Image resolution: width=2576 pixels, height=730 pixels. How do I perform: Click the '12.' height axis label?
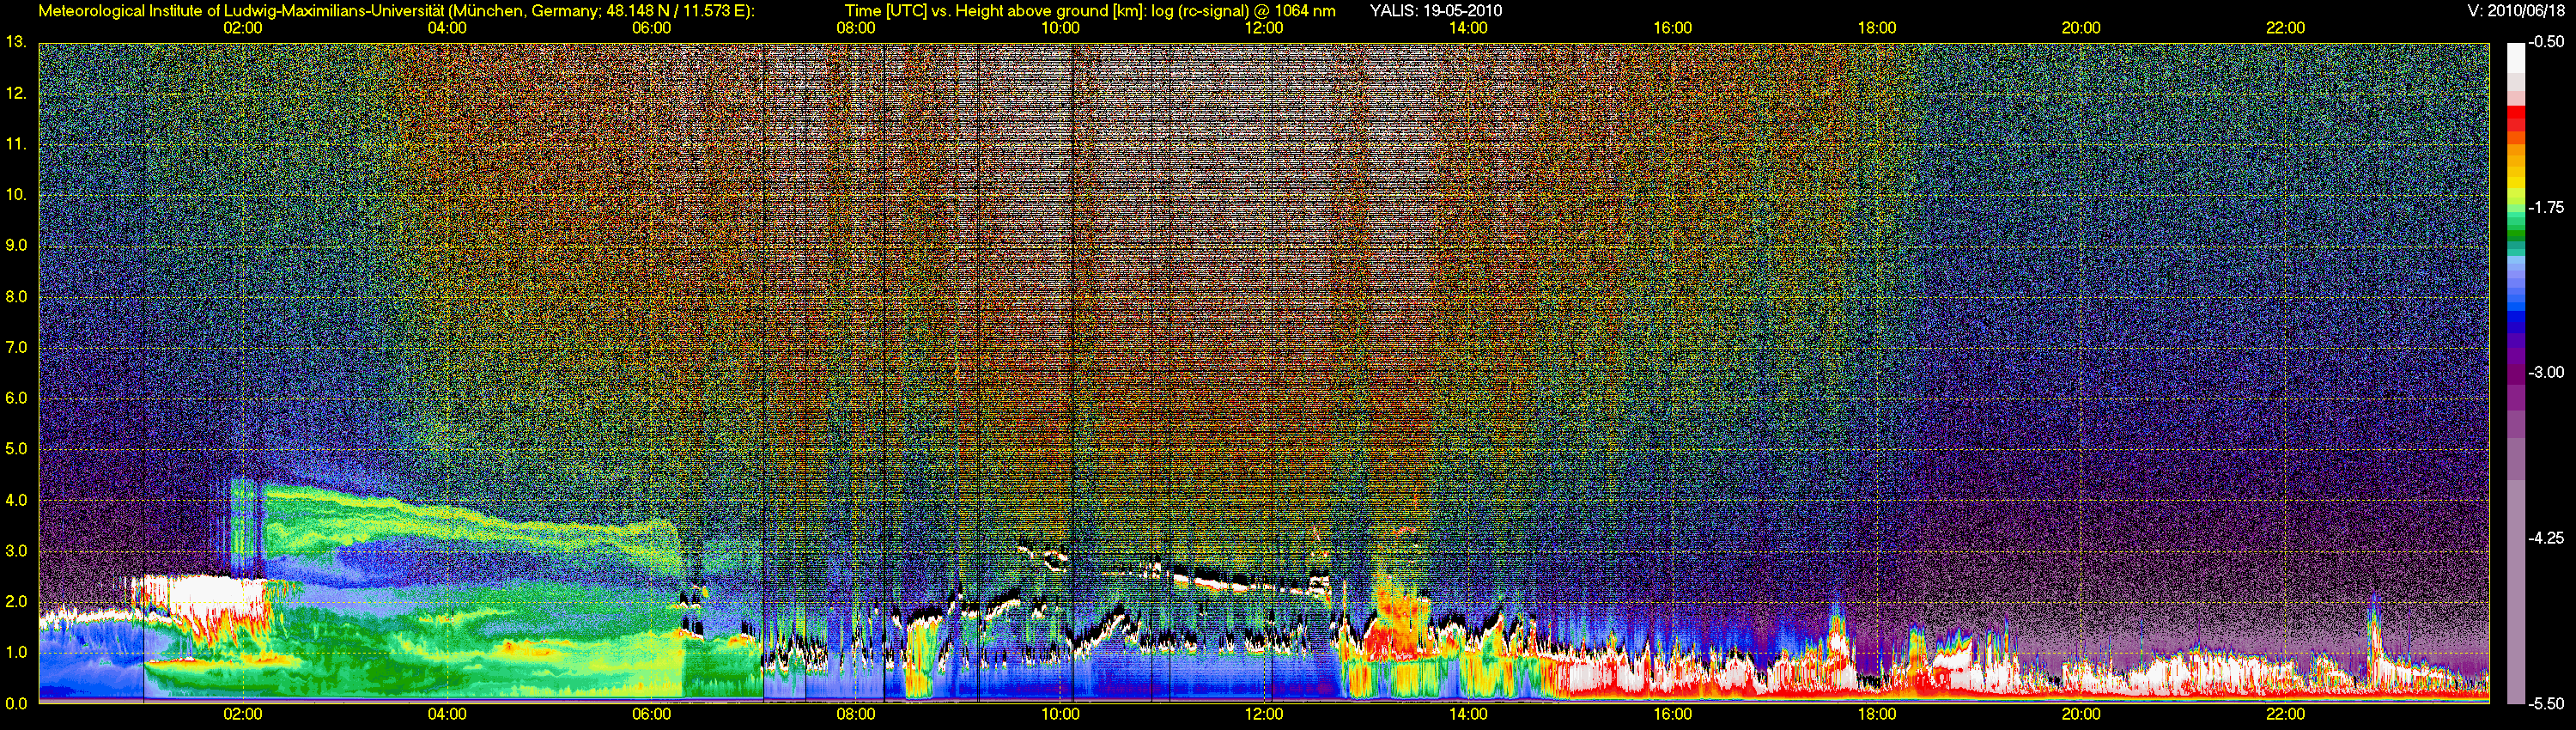point(15,94)
